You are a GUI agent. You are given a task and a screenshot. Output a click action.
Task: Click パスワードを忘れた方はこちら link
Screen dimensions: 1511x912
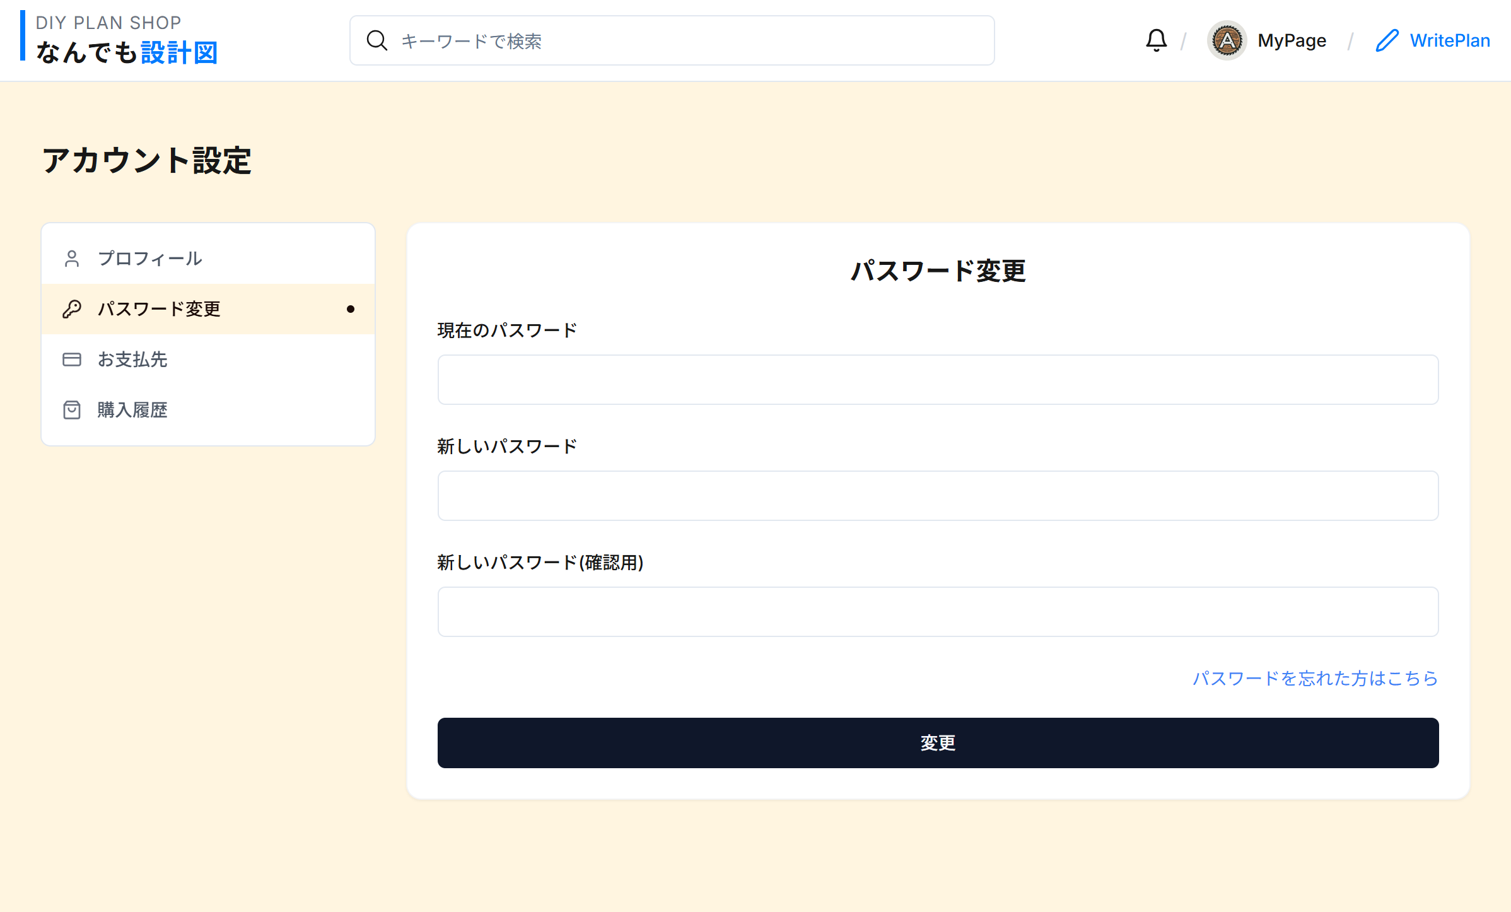click(1316, 678)
